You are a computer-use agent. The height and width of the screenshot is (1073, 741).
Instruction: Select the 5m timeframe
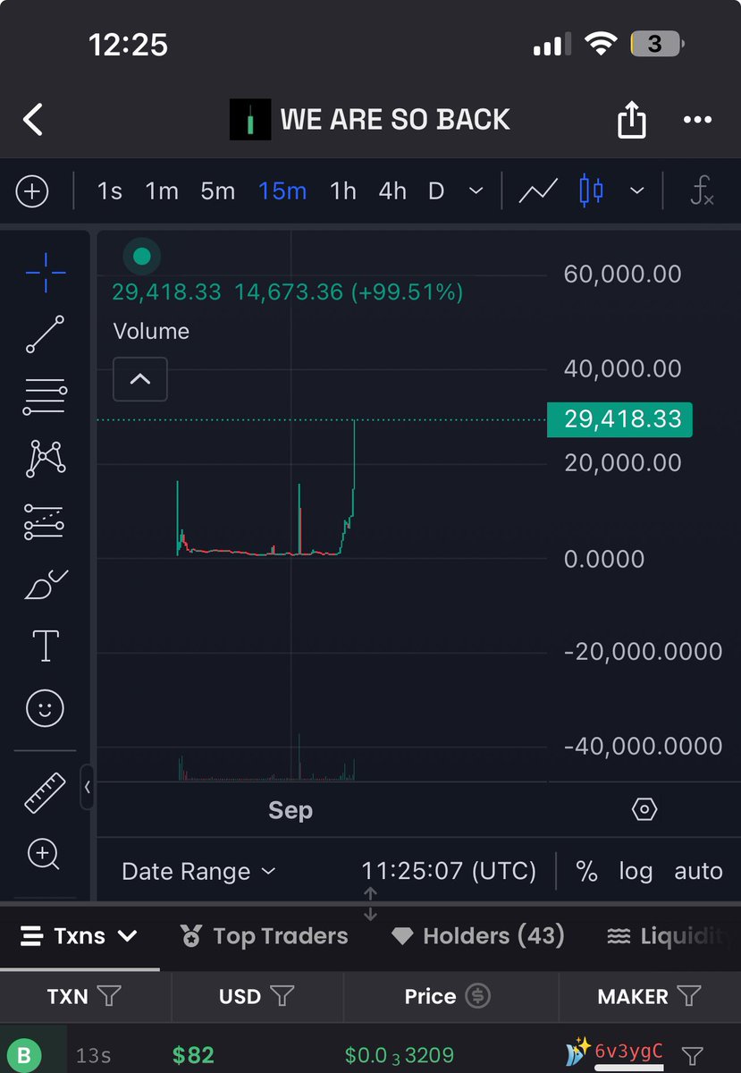click(x=217, y=191)
